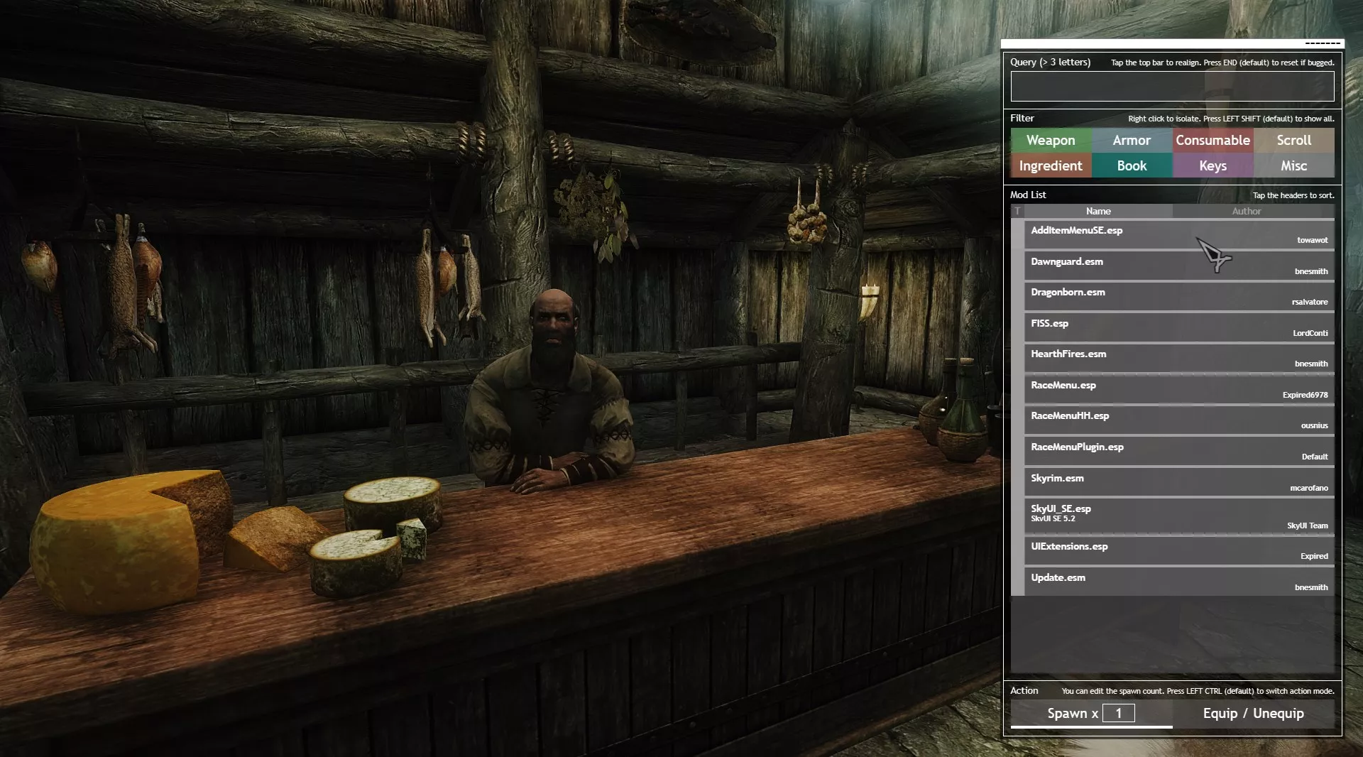Image resolution: width=1363 pixels, height=757 pixels.
Task: Sort mod list by Author header
Action: tap(1247, 211)
